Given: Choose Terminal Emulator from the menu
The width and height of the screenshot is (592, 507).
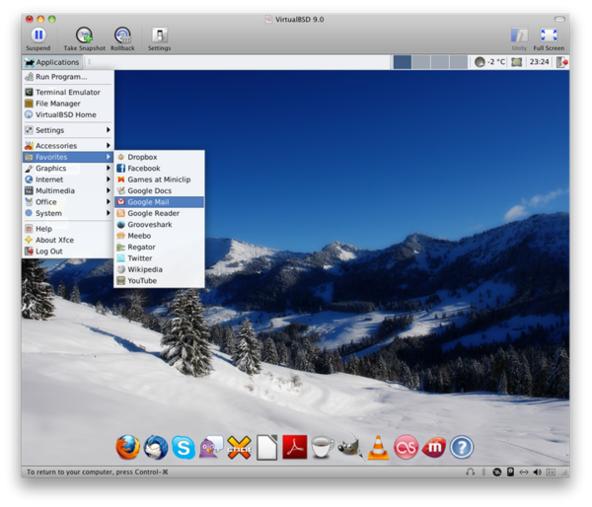Looking at the screenshot, I should (x=67, y=92).
